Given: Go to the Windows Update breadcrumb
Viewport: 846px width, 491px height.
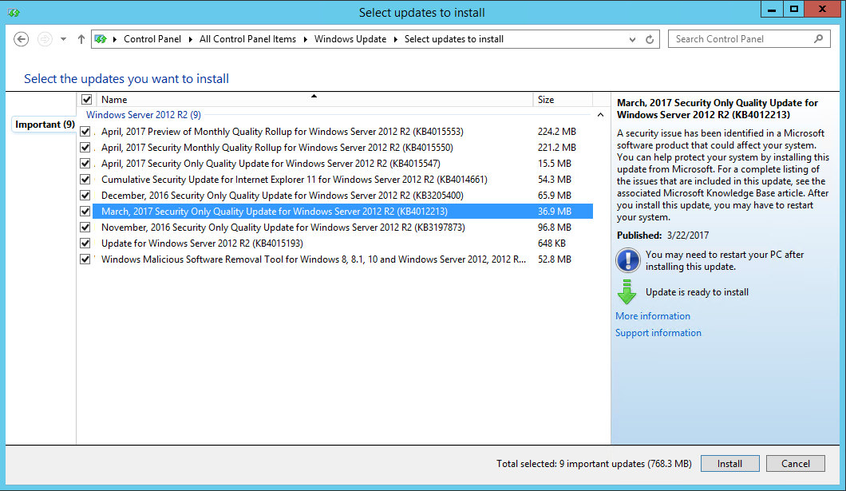Looking at the screenshot, I should coord(350,39).
